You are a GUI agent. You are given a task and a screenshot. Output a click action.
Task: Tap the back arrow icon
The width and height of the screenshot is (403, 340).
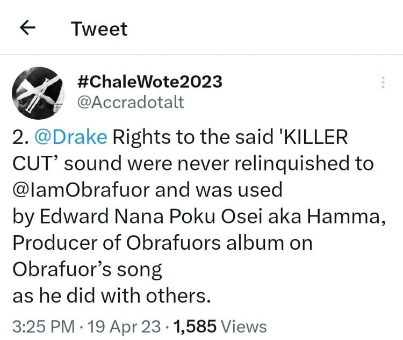click(27, 28)
